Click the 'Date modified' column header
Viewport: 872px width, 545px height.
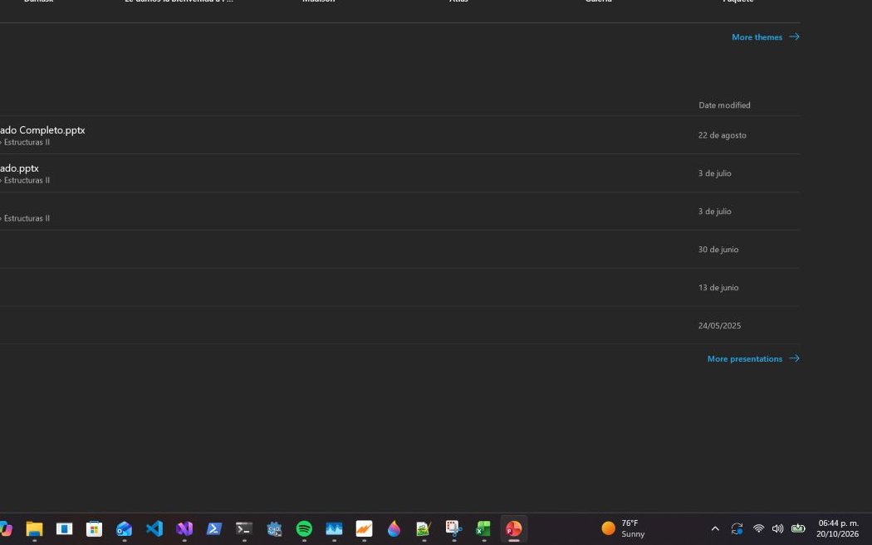point(724,105)
